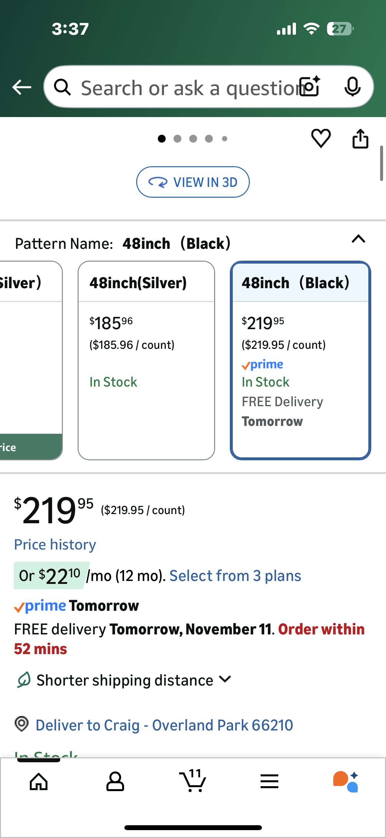
Task: Open the Rufus AI assistant icon
Action: click(345, 781)
